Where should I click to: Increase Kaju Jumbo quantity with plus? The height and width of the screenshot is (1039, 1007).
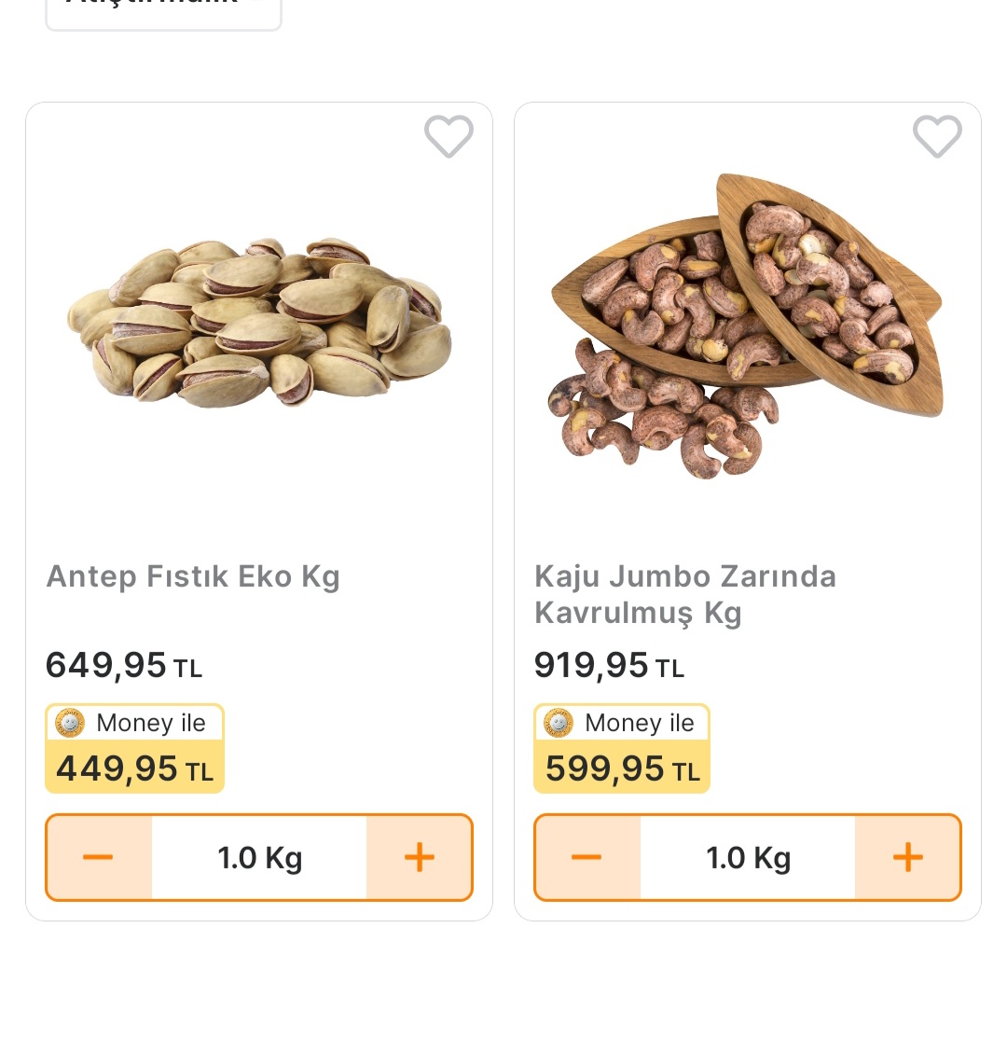908,858
